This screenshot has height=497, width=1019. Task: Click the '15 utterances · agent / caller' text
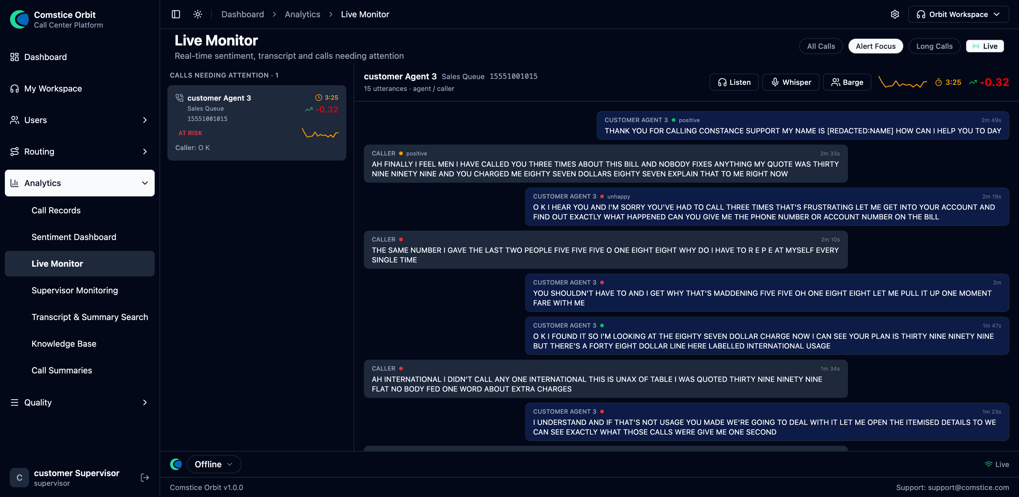pyautogui.click(x=409, y=88)
